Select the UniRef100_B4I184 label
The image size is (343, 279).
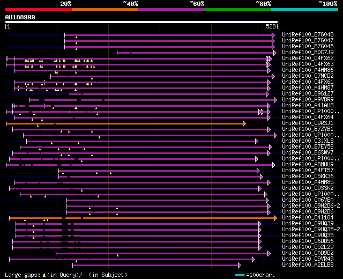point(308,218)
